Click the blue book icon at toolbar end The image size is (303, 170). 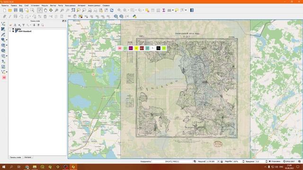coord(192,10)
